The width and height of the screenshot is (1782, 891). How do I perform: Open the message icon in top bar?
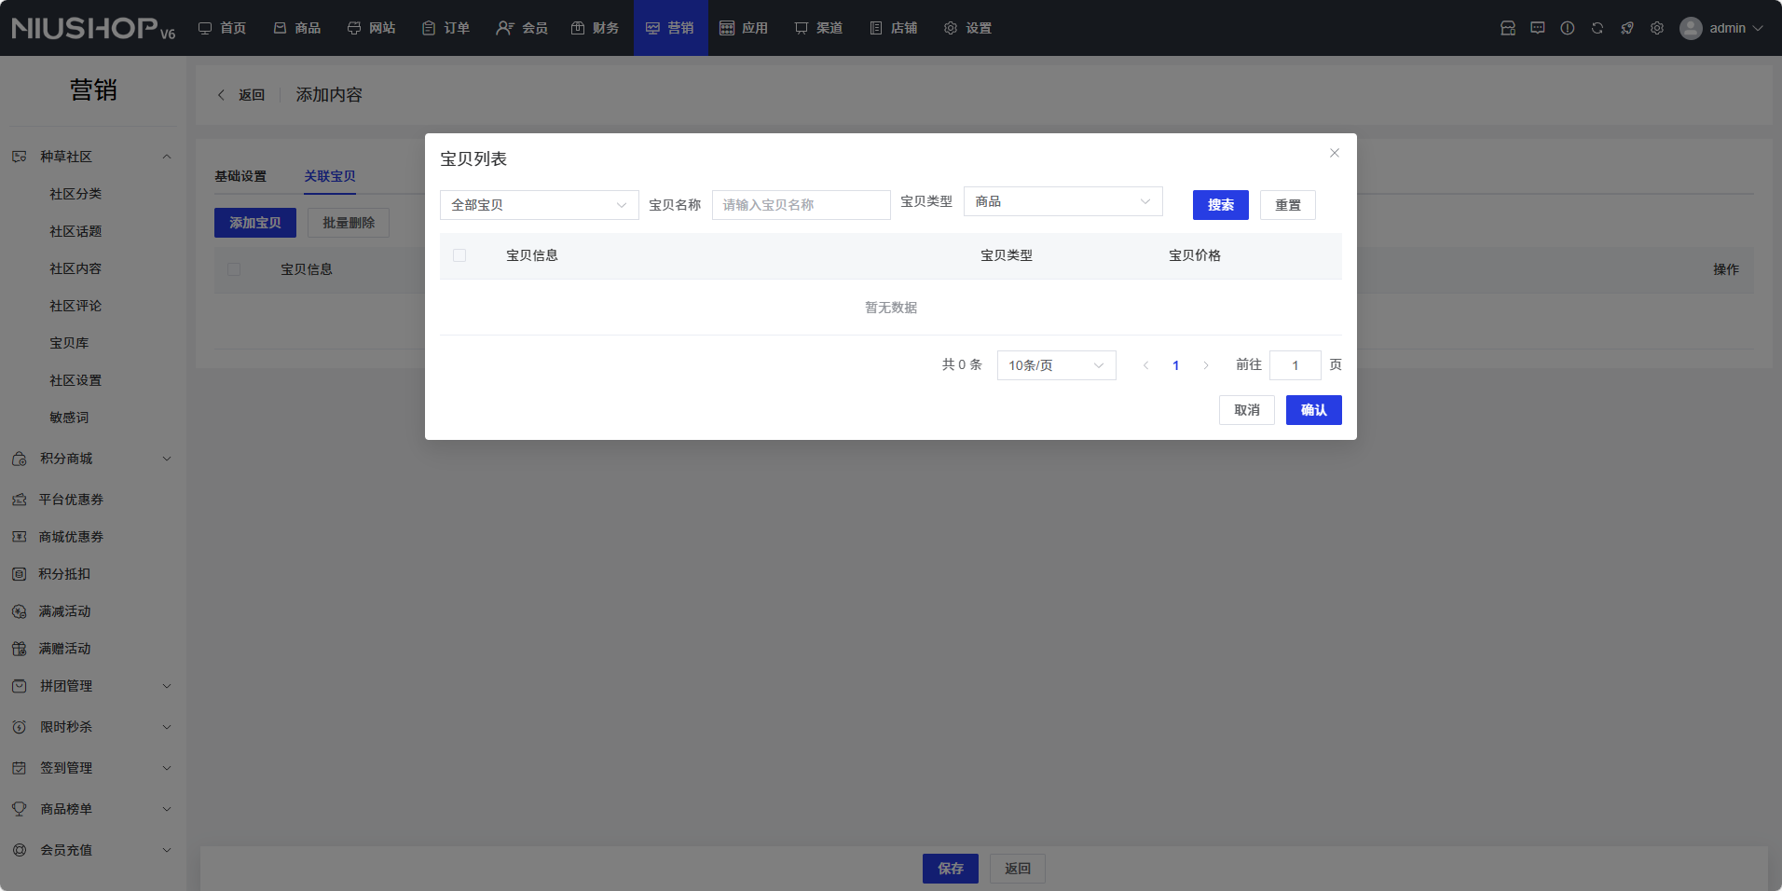tap(1537, 28)
